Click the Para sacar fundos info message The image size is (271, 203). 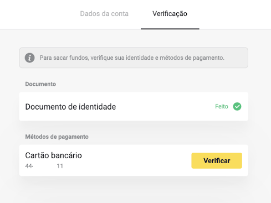(x=132, y=58)
